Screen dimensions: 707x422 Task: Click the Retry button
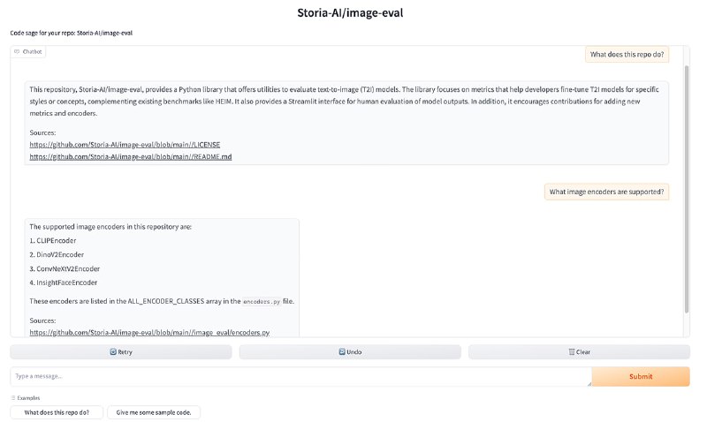121,351
